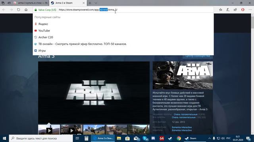Select the Arma 3 в Steam tab
The height and width of the screenshot is (142, 254).
coord(68,3)
